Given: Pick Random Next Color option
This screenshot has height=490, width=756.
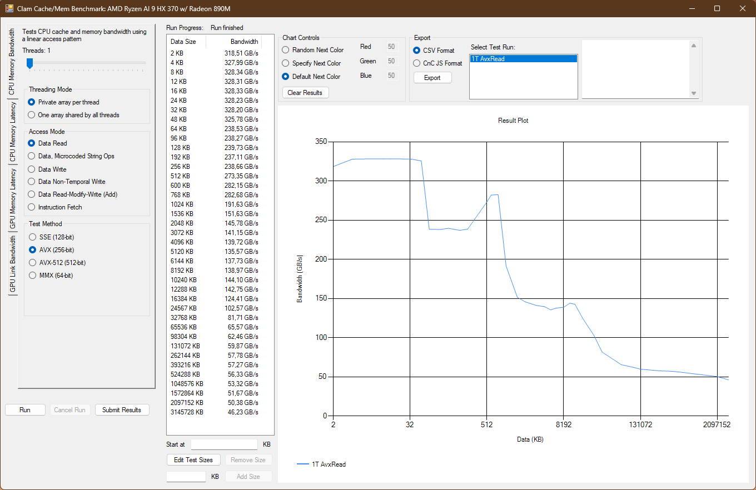Looking at the screenshot, I should click(286, 50).
